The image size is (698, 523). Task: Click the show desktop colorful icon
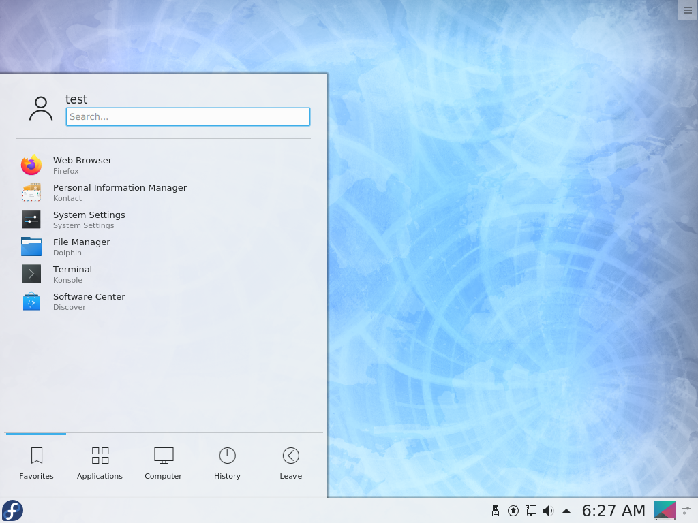coord(665,511)
